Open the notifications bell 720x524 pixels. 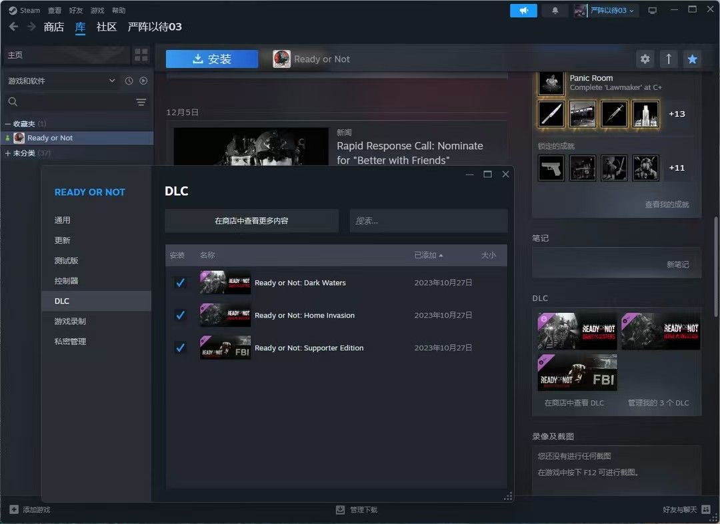pyautogui.click(x=555, y=11)
